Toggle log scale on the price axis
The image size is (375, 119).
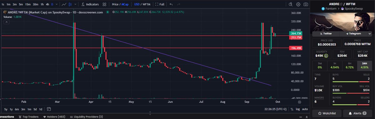tap(298, 109)
